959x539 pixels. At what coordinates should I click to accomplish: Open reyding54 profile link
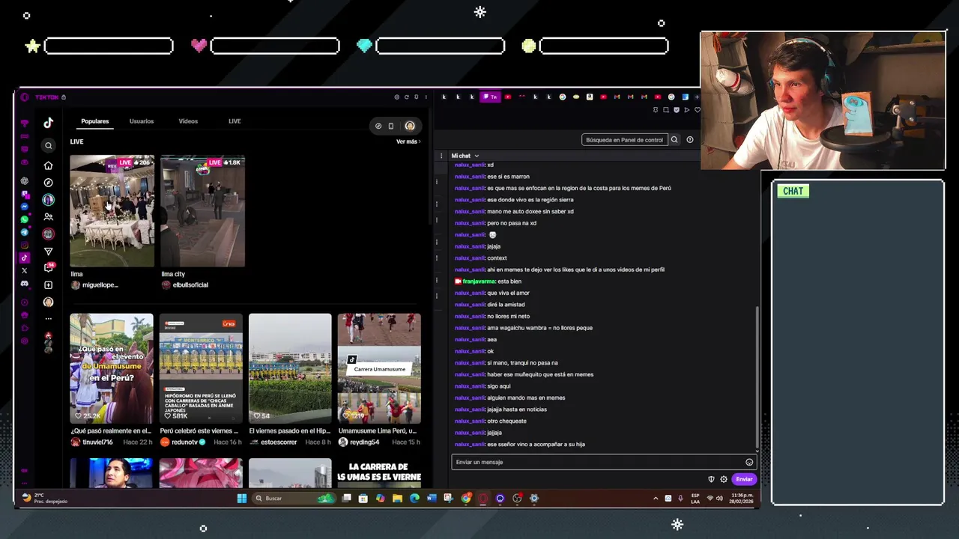tap(364, 442)
